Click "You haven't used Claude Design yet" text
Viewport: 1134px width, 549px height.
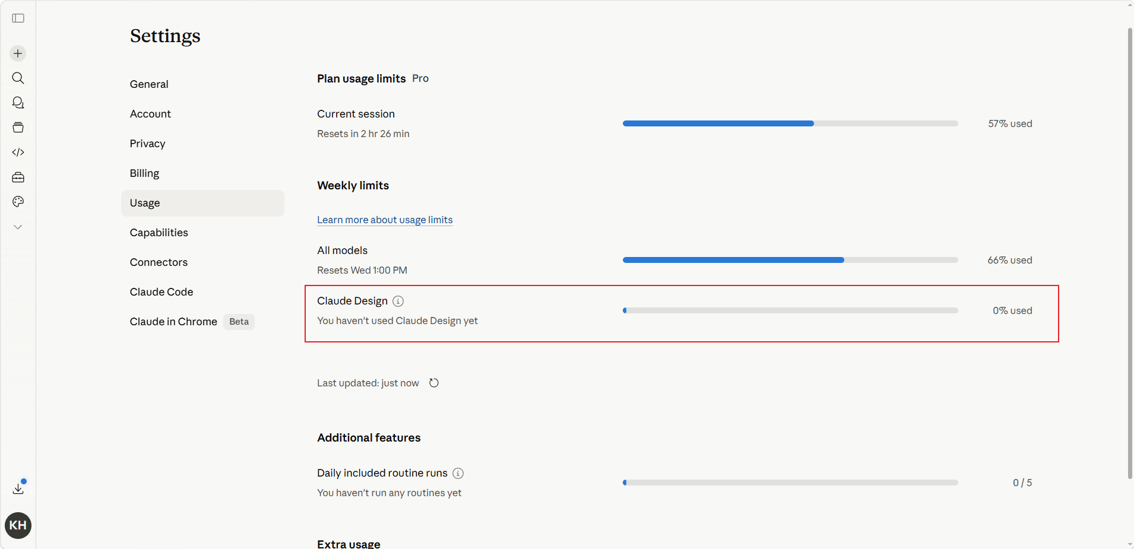click(397, 320)
